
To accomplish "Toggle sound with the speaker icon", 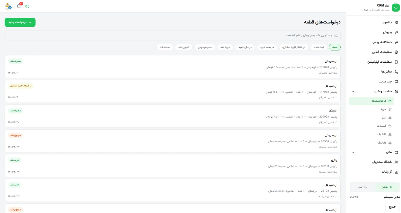I will click(27, 6).
